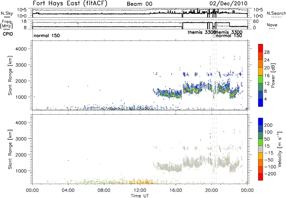Screen dimensions: 286x198
Task: Click the 'Beam 00' label
Action: coord(139,4)
